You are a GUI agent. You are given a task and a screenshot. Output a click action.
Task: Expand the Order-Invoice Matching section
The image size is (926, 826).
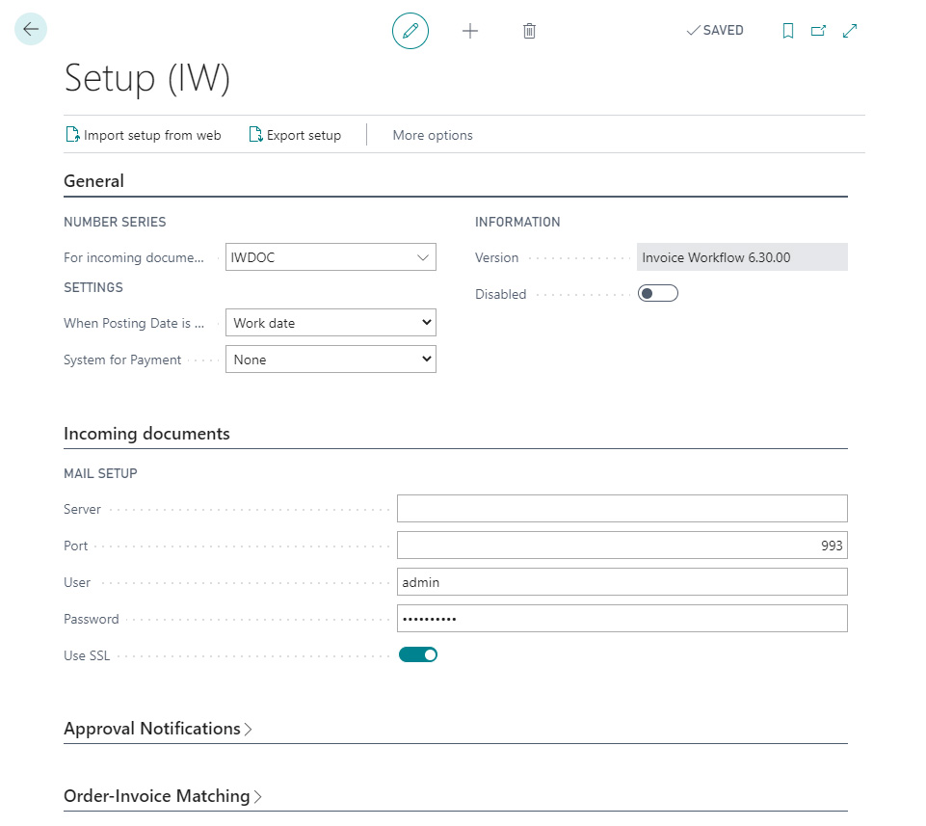tap(163, 796)
